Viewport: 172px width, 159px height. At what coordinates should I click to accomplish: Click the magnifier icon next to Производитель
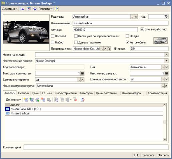coord(109,49)
